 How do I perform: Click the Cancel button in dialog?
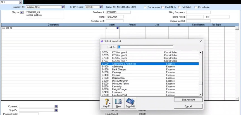(x=188, y=106)
